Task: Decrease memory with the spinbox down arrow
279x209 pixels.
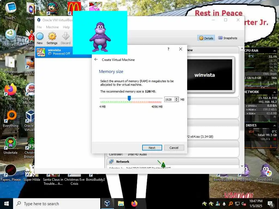Action: (x=177, y=101)
